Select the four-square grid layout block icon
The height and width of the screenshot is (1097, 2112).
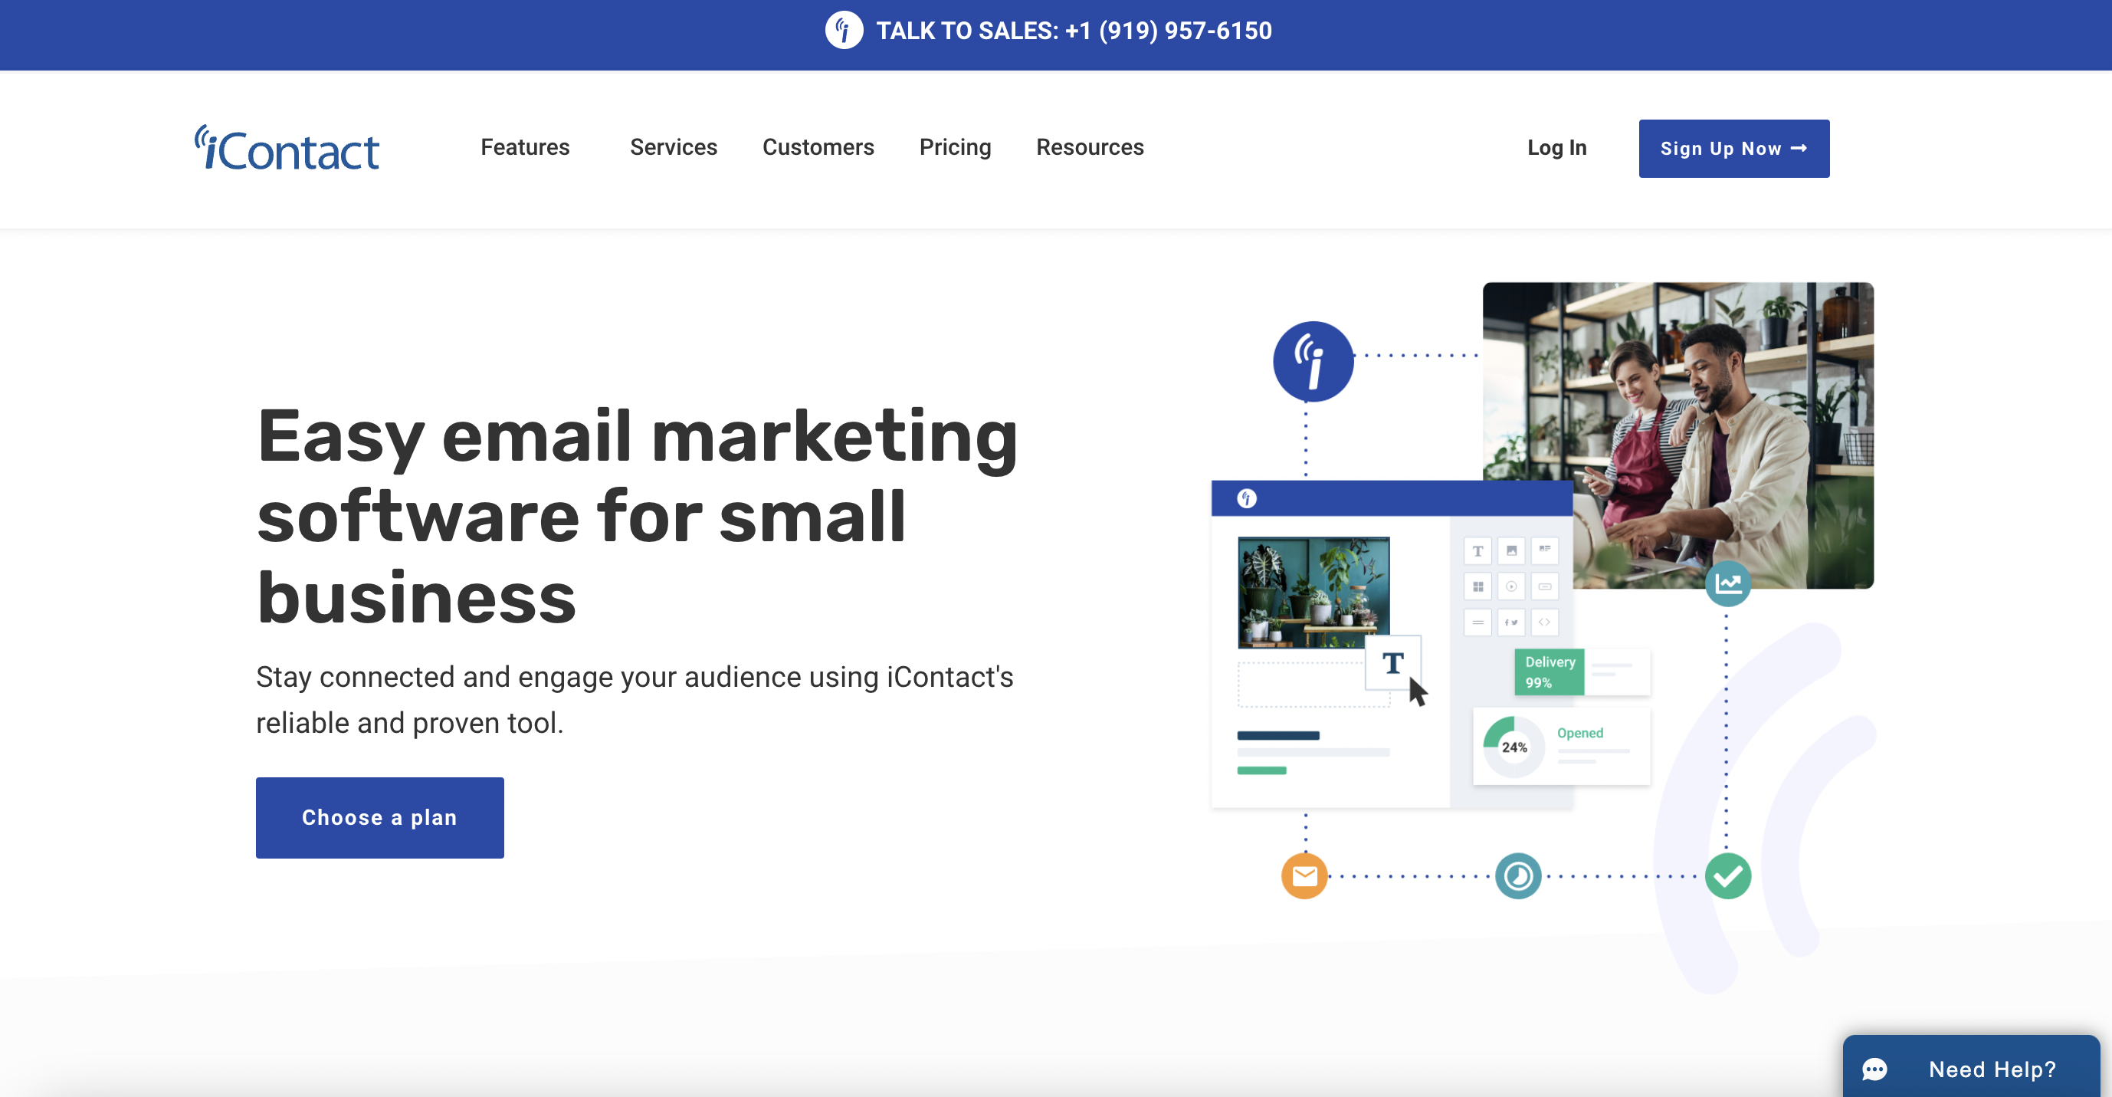pyautogui.click(x=1477, y=586)
